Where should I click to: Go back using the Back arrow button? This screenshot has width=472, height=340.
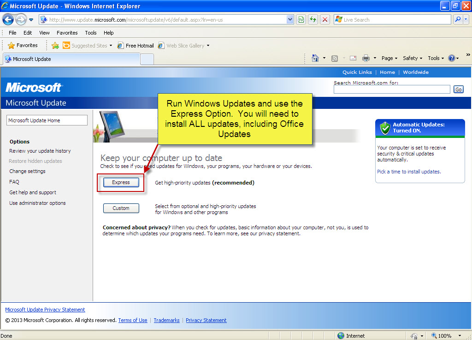pos(8,20)
